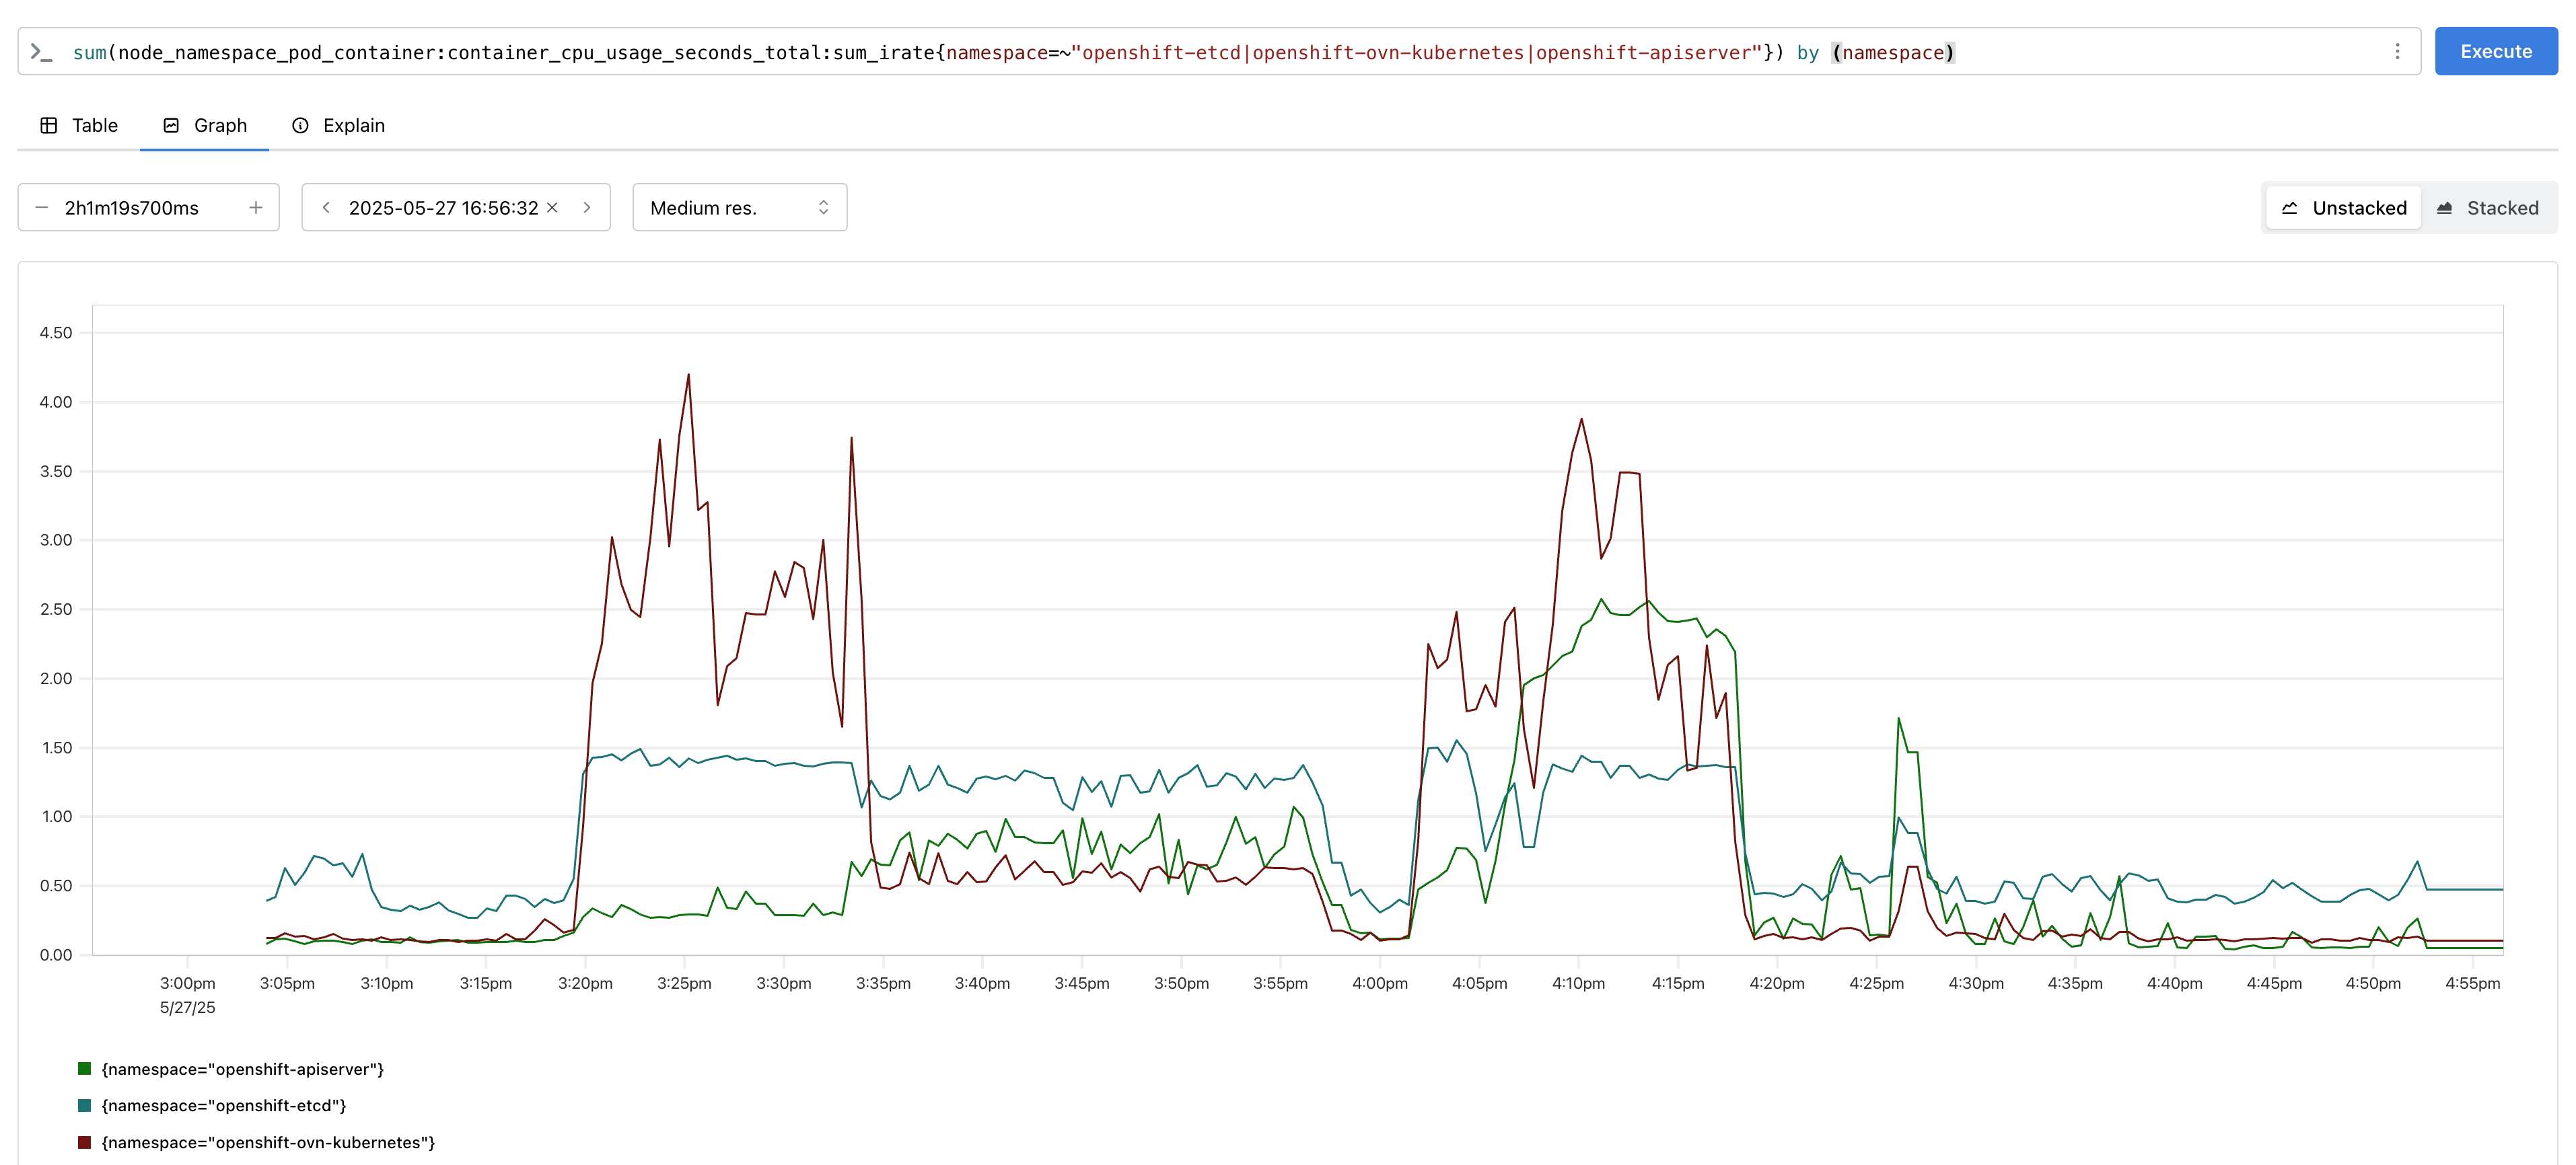Open the Graph tab
The image size is (2576, 1165).
point(205,126)
